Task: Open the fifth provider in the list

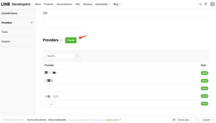Action: [50, 104]
